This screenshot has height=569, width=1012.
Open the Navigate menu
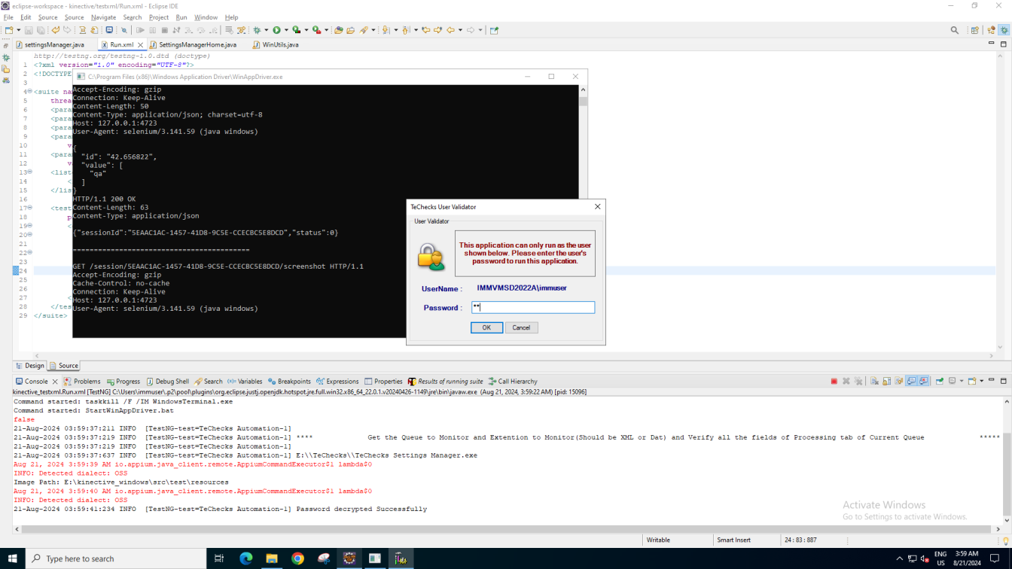pyautogui.click(x=103, y=17)
